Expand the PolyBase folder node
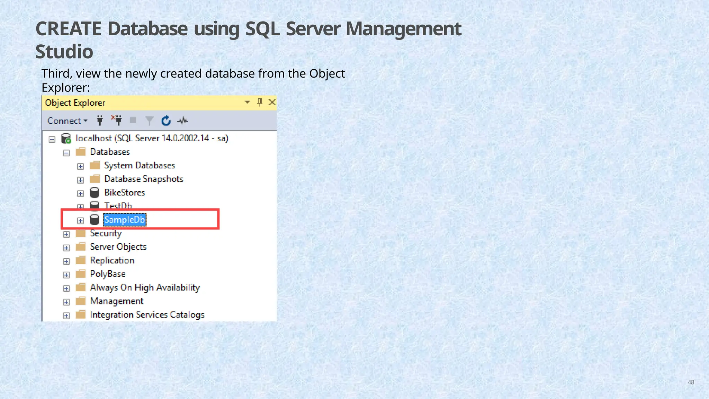709x399 pixels. pos(66,275)
